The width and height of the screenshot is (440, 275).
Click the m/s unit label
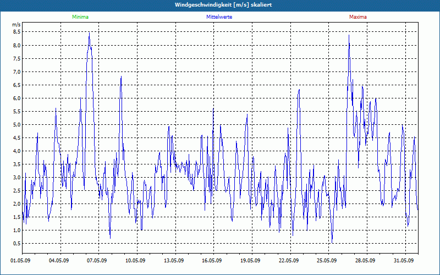(x=16, y=25)
